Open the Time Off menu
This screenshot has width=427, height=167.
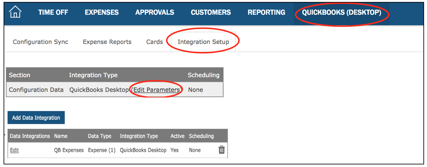click(53, 13)
